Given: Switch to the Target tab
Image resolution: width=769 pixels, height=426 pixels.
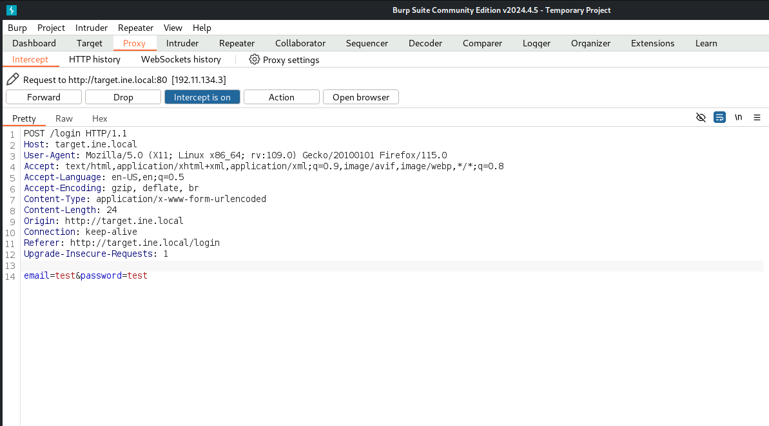Looking at the screenshot, I should [x=89, y=43].
